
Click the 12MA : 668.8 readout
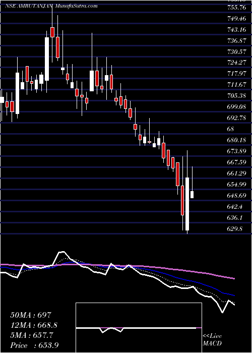[x=34, y=325]
